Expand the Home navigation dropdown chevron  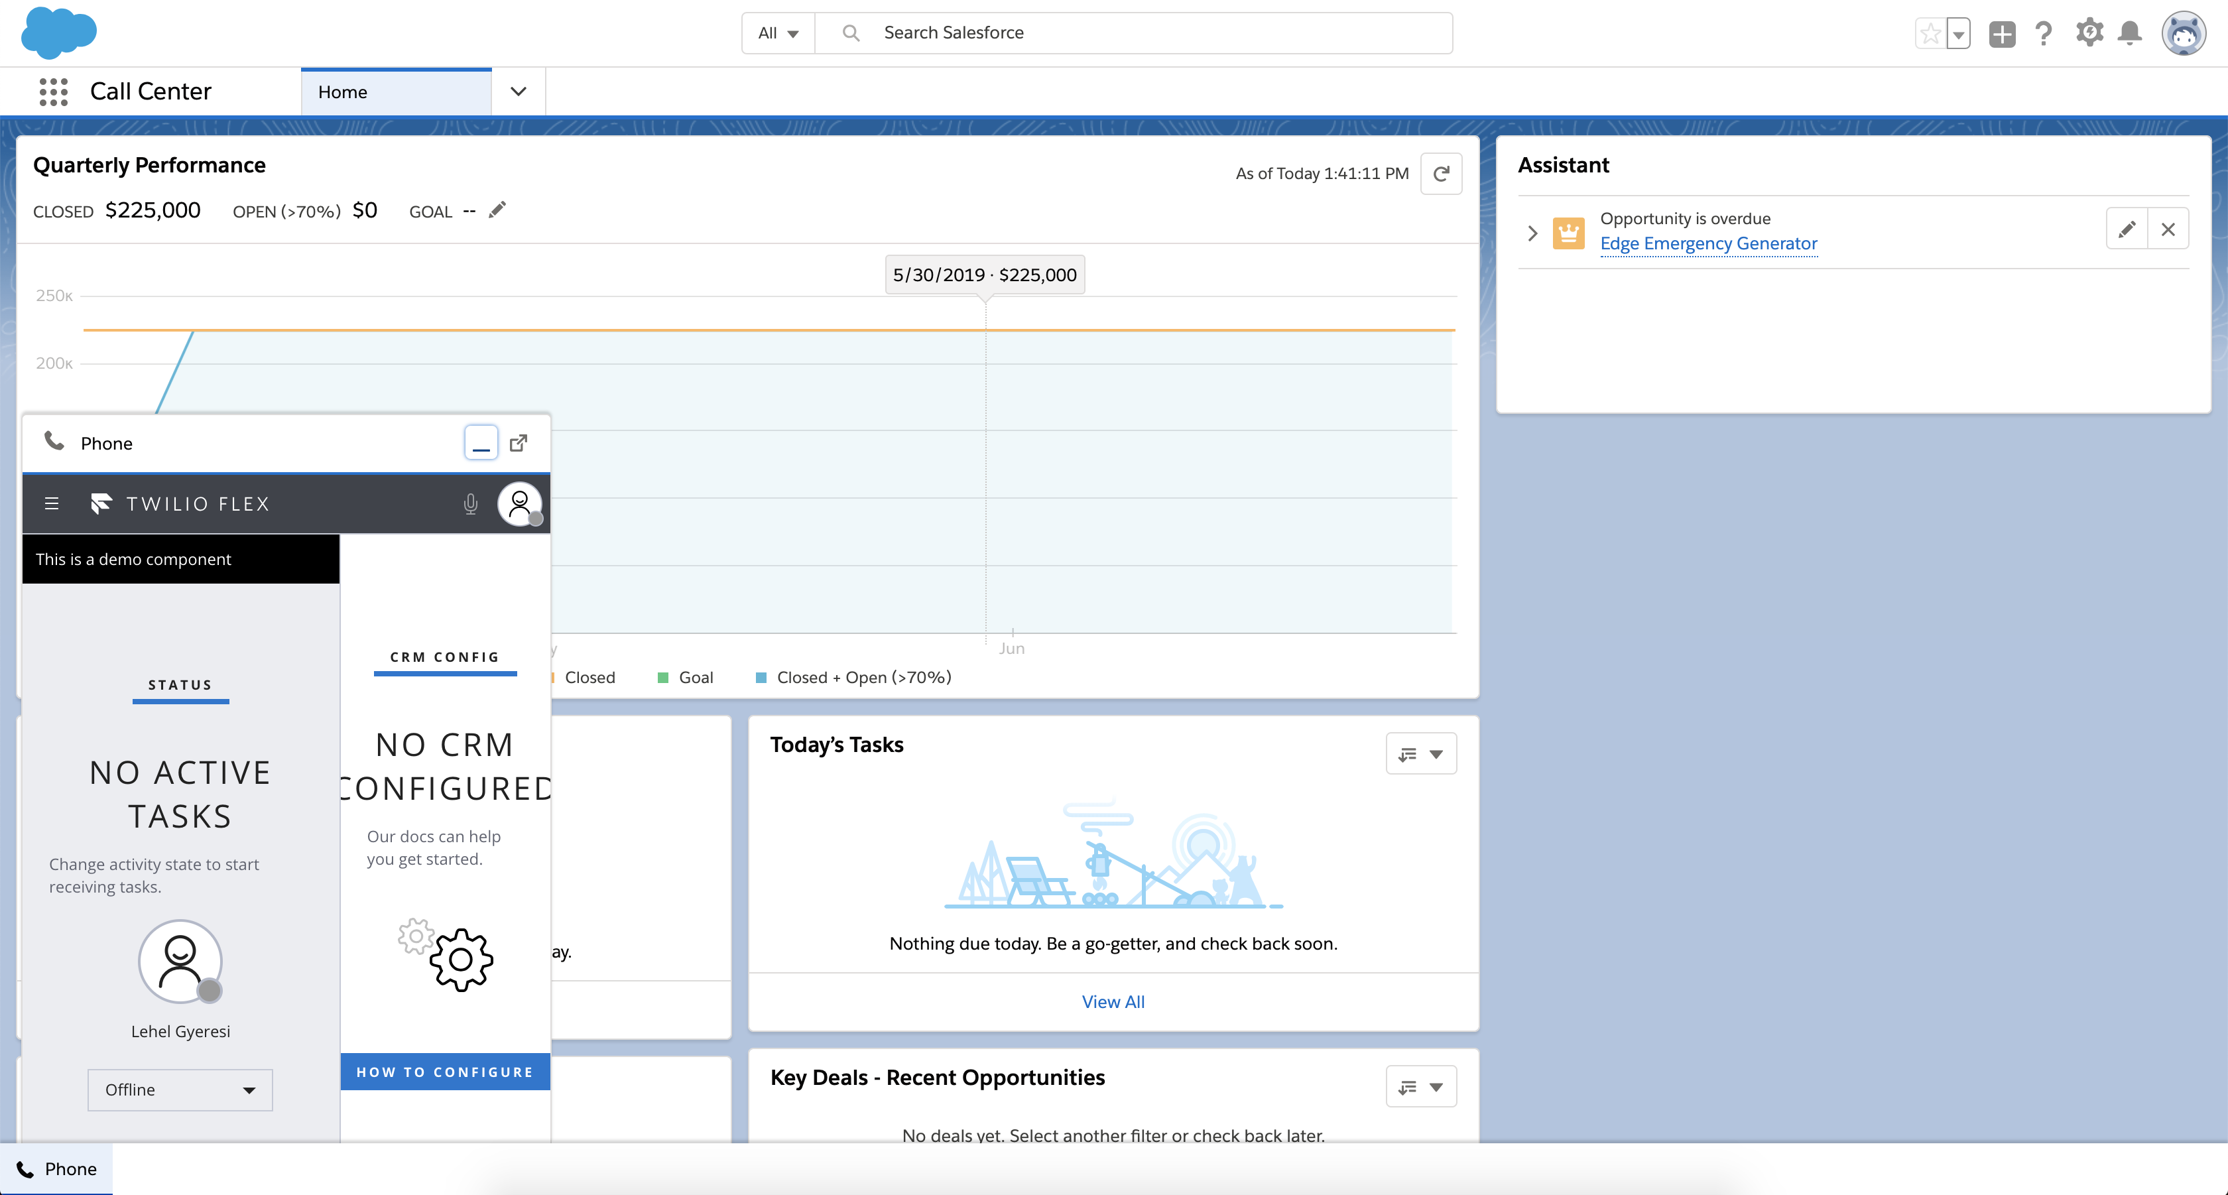518,92
